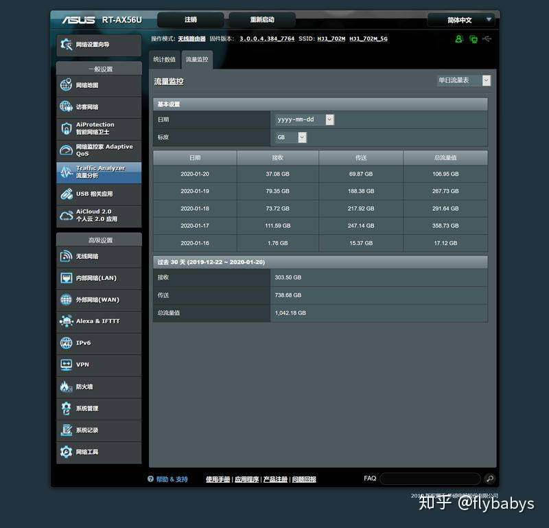Click the 日期 column header
The image size is (549, 528).
(195, 158)
